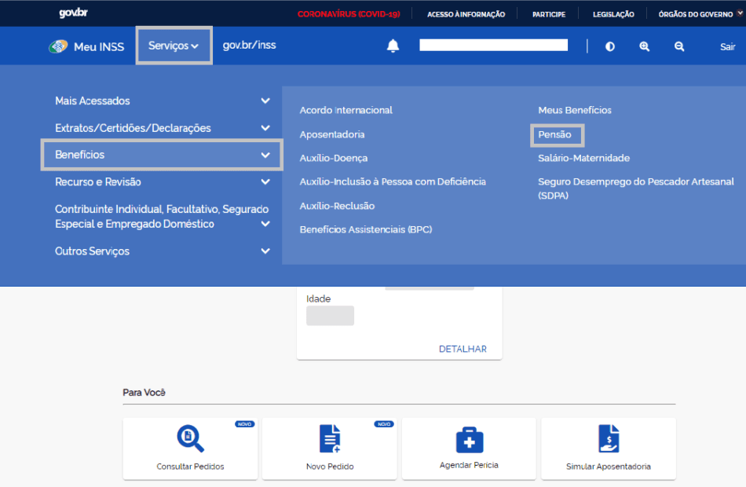This screenshot has width=746, height=487.
Task: Open the Participe link
Action: [x=549, y=14]
